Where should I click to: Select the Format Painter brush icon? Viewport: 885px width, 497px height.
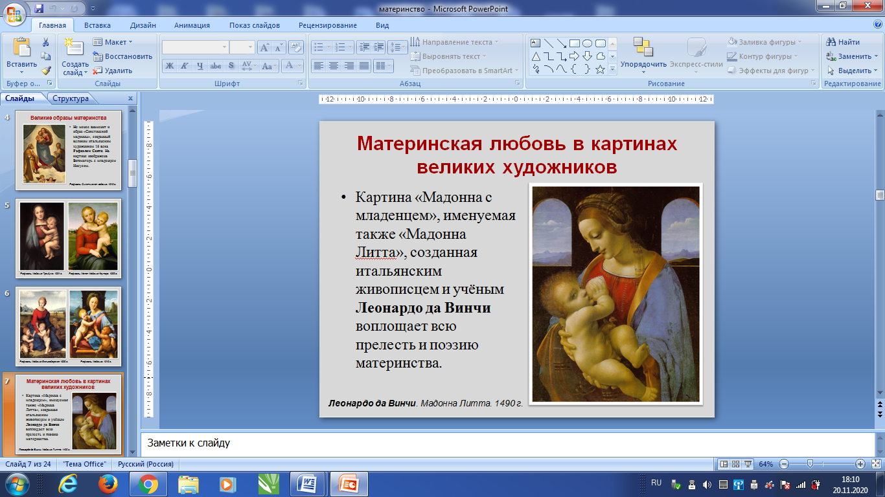click(46, 71)
